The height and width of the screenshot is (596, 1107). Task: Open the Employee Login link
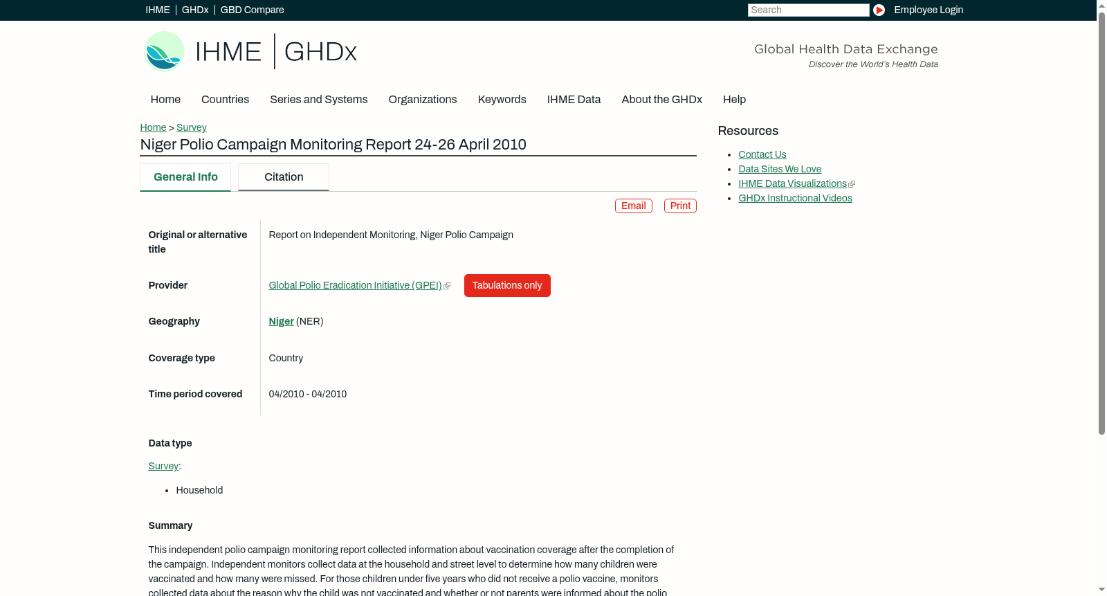pyautogui.click(x=928, y=10)
